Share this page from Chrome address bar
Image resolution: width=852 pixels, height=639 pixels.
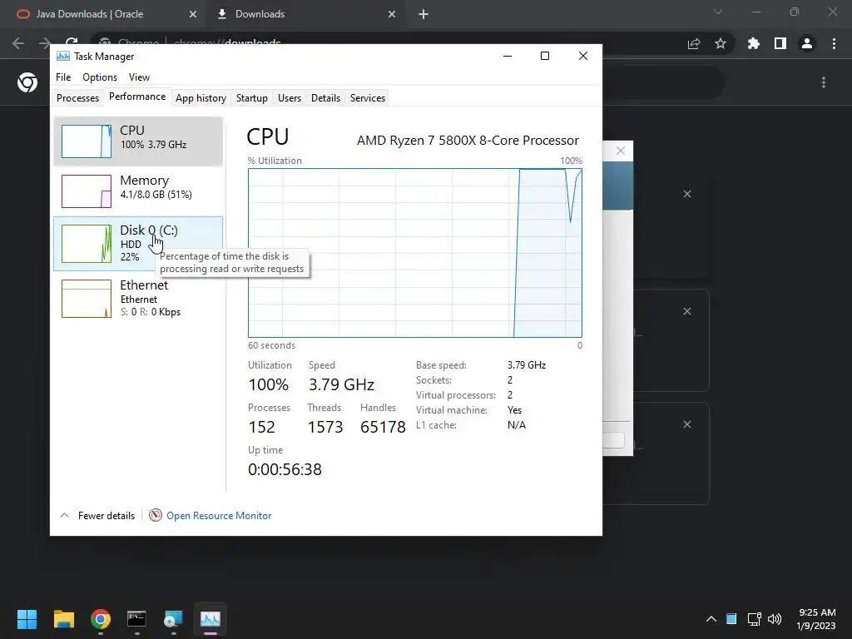click(x=694, y=43)
